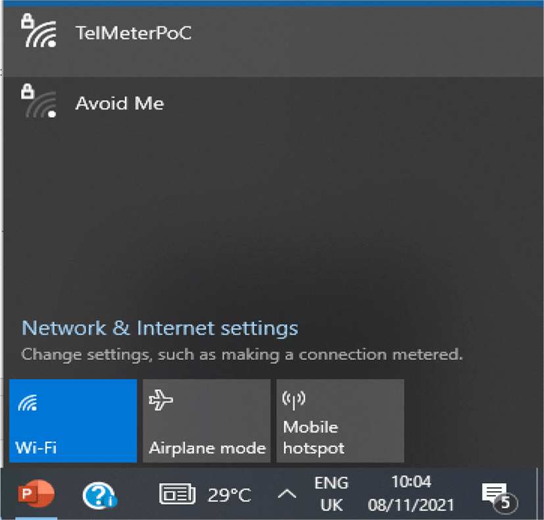Click the mobile hotspot antenna icon

[x=293, y=399]
